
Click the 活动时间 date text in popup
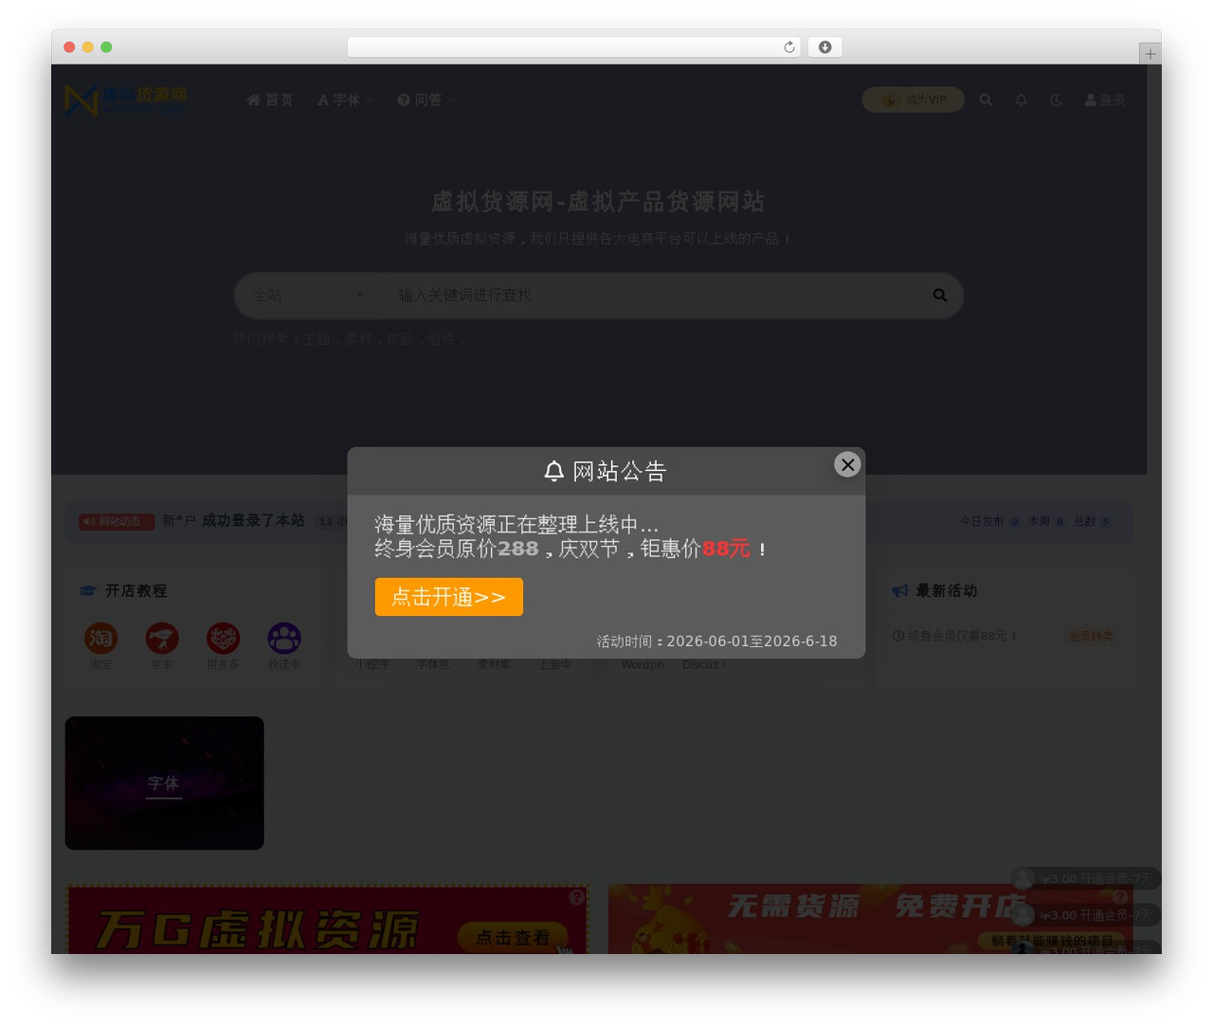tap(716, 641)
